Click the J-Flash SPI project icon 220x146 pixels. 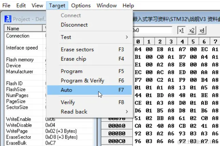coord(8,19)
